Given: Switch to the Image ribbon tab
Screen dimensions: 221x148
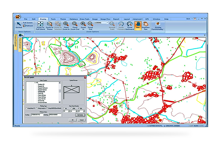Looking at the screenshot, I should pos(95,19).
